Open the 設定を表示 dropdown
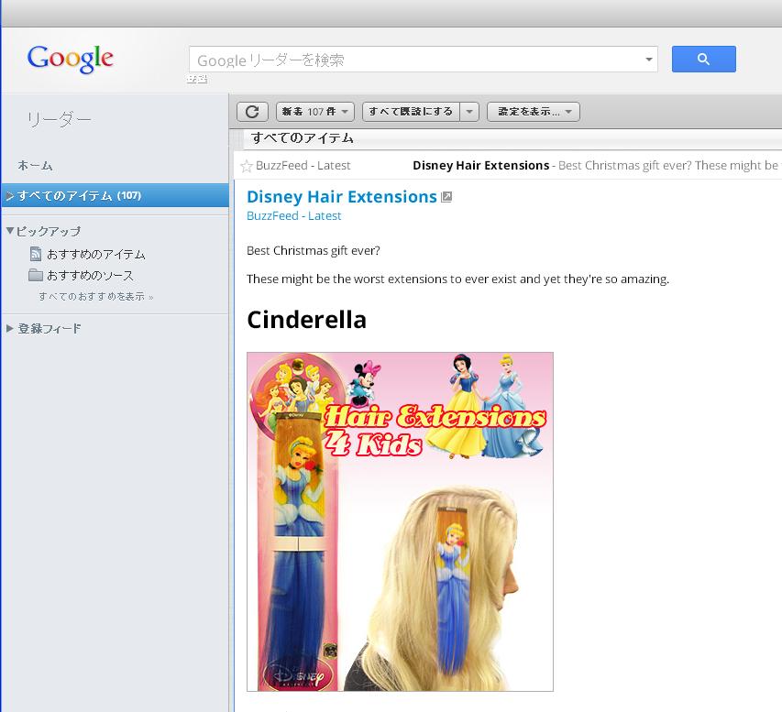This screenshot has height=712, width=782. coord(534,112)
